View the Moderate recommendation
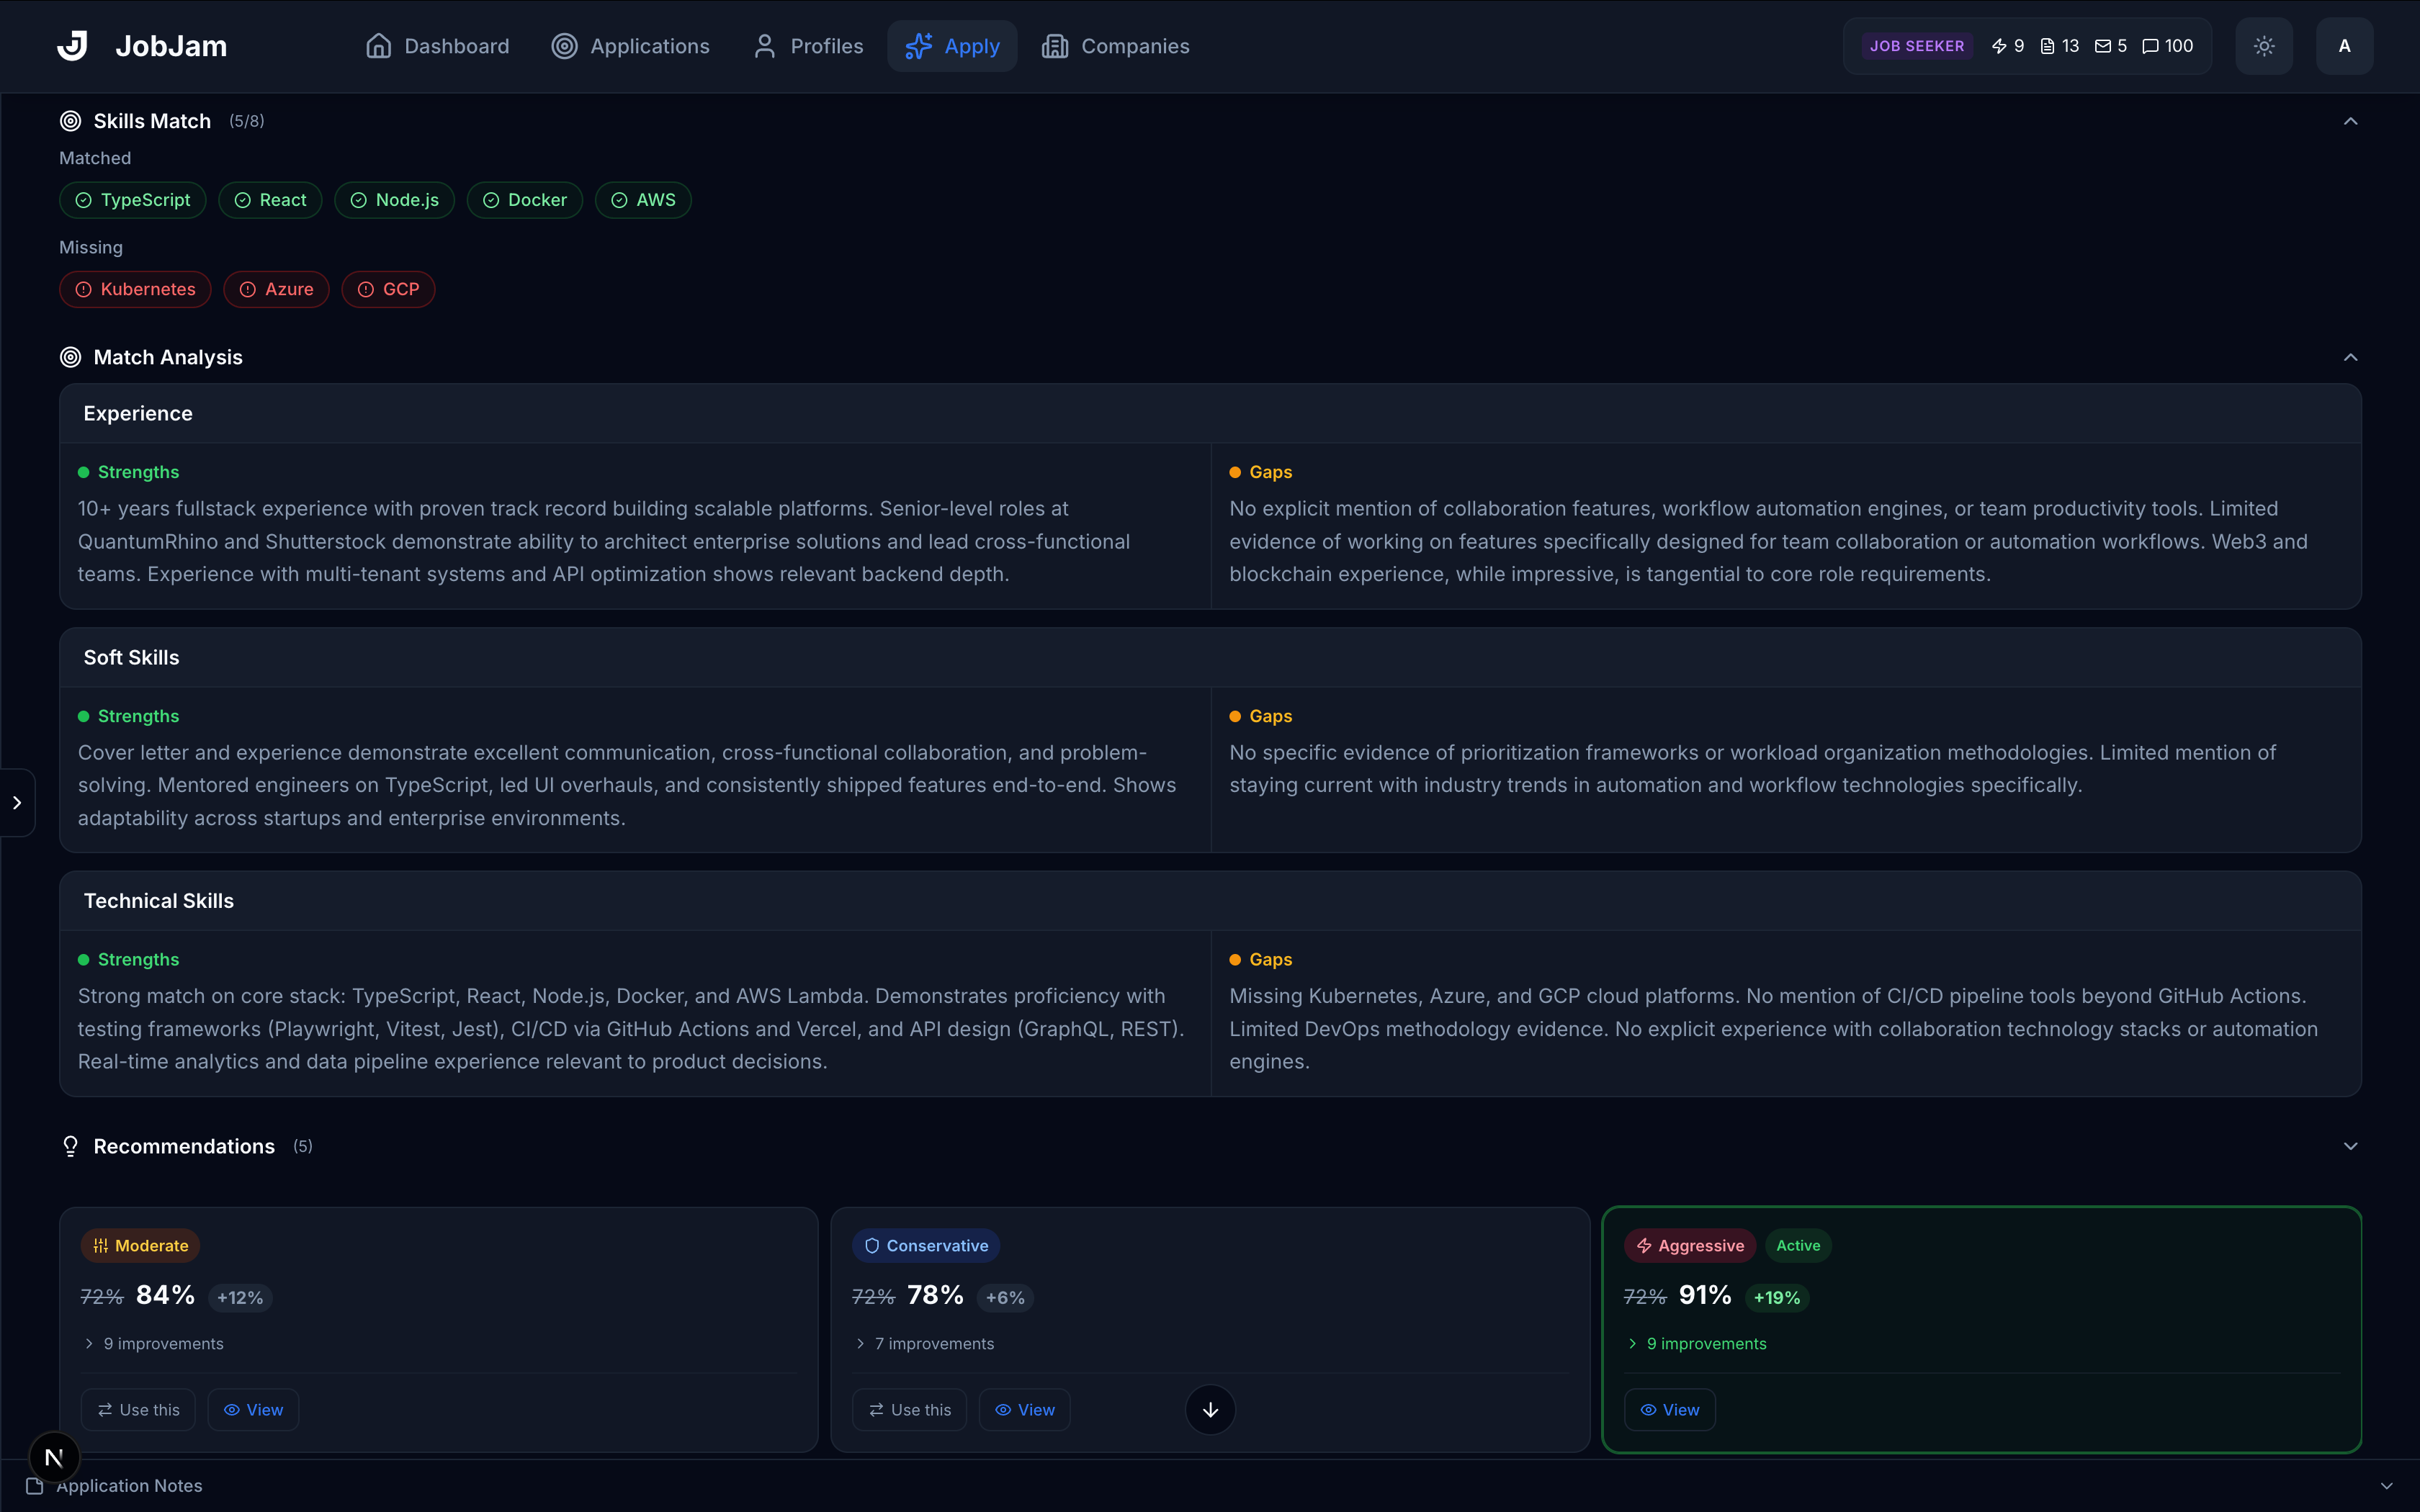 253,1409
